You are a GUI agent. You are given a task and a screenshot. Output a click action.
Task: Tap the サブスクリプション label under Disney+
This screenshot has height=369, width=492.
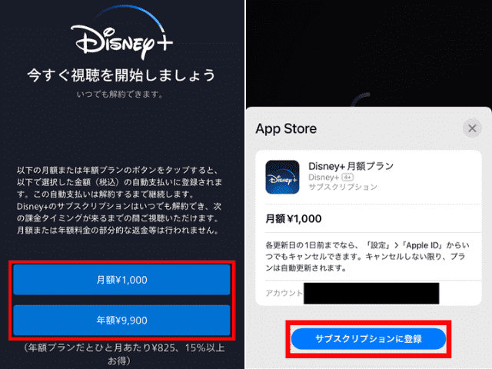343,187
